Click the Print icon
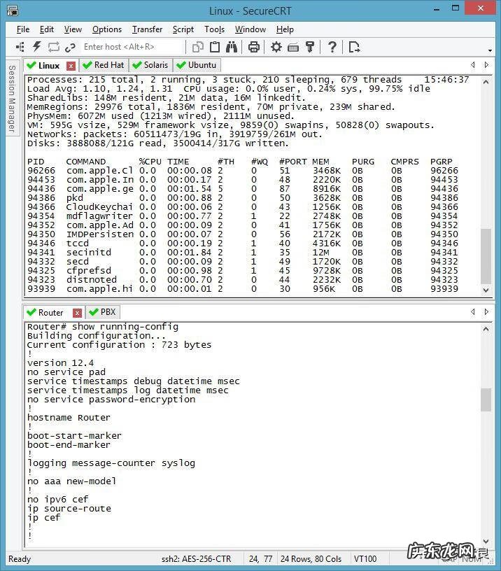Image resolution: width=501 pixels, height=571 pixels. click(253, 47)
